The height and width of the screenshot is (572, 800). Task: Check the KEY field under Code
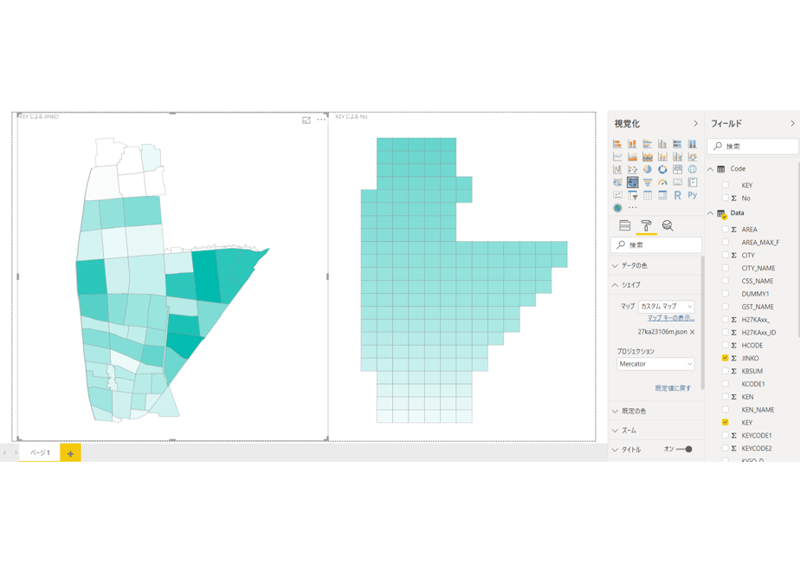point(725,185)
